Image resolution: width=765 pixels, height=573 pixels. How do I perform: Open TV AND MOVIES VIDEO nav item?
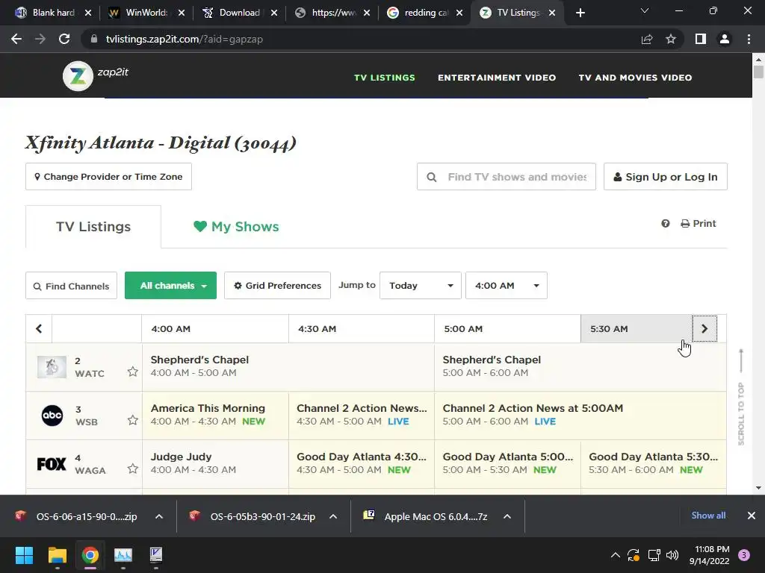click(635, 78)
